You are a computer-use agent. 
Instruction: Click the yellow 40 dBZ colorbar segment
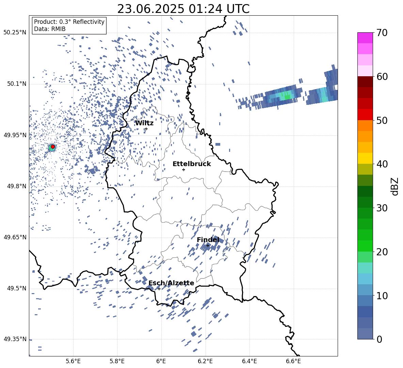(365, 158)
